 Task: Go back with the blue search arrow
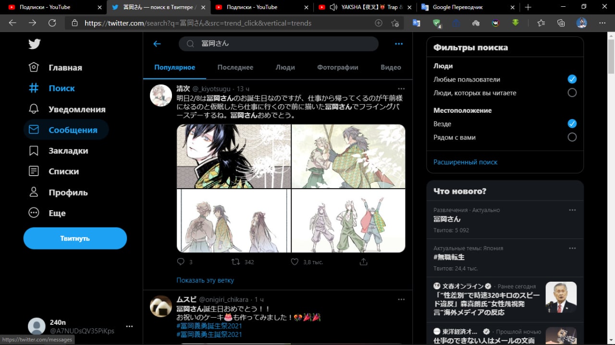[x=157, y=44]
